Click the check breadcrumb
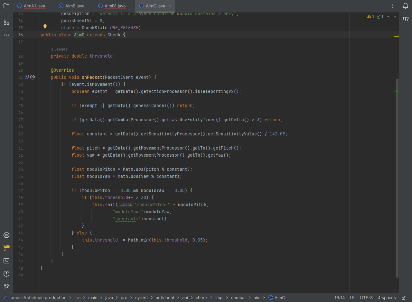The image size is (412, 302). click(x=201, y=298)
